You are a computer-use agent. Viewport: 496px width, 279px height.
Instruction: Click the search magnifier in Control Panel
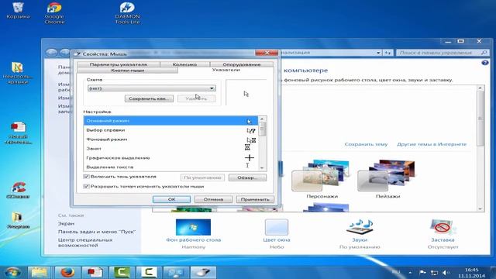[x=484, y=53]
